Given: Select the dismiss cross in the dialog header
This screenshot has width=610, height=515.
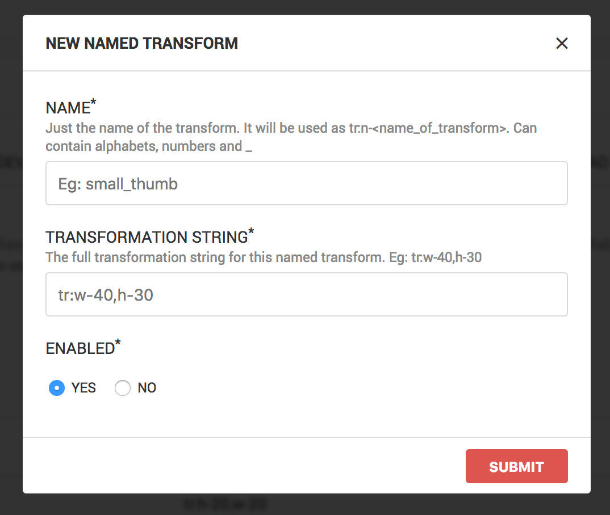Looking at the screenshot, I should pyautogui.click(x=562, y=43).
